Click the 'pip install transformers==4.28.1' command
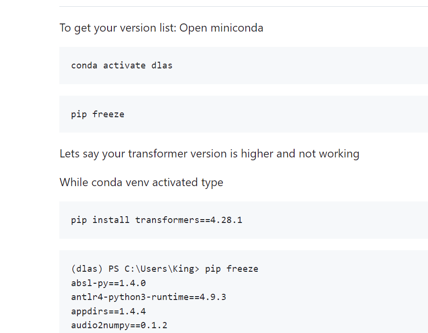This screenshot has height=333, width=428. [157, 220]
